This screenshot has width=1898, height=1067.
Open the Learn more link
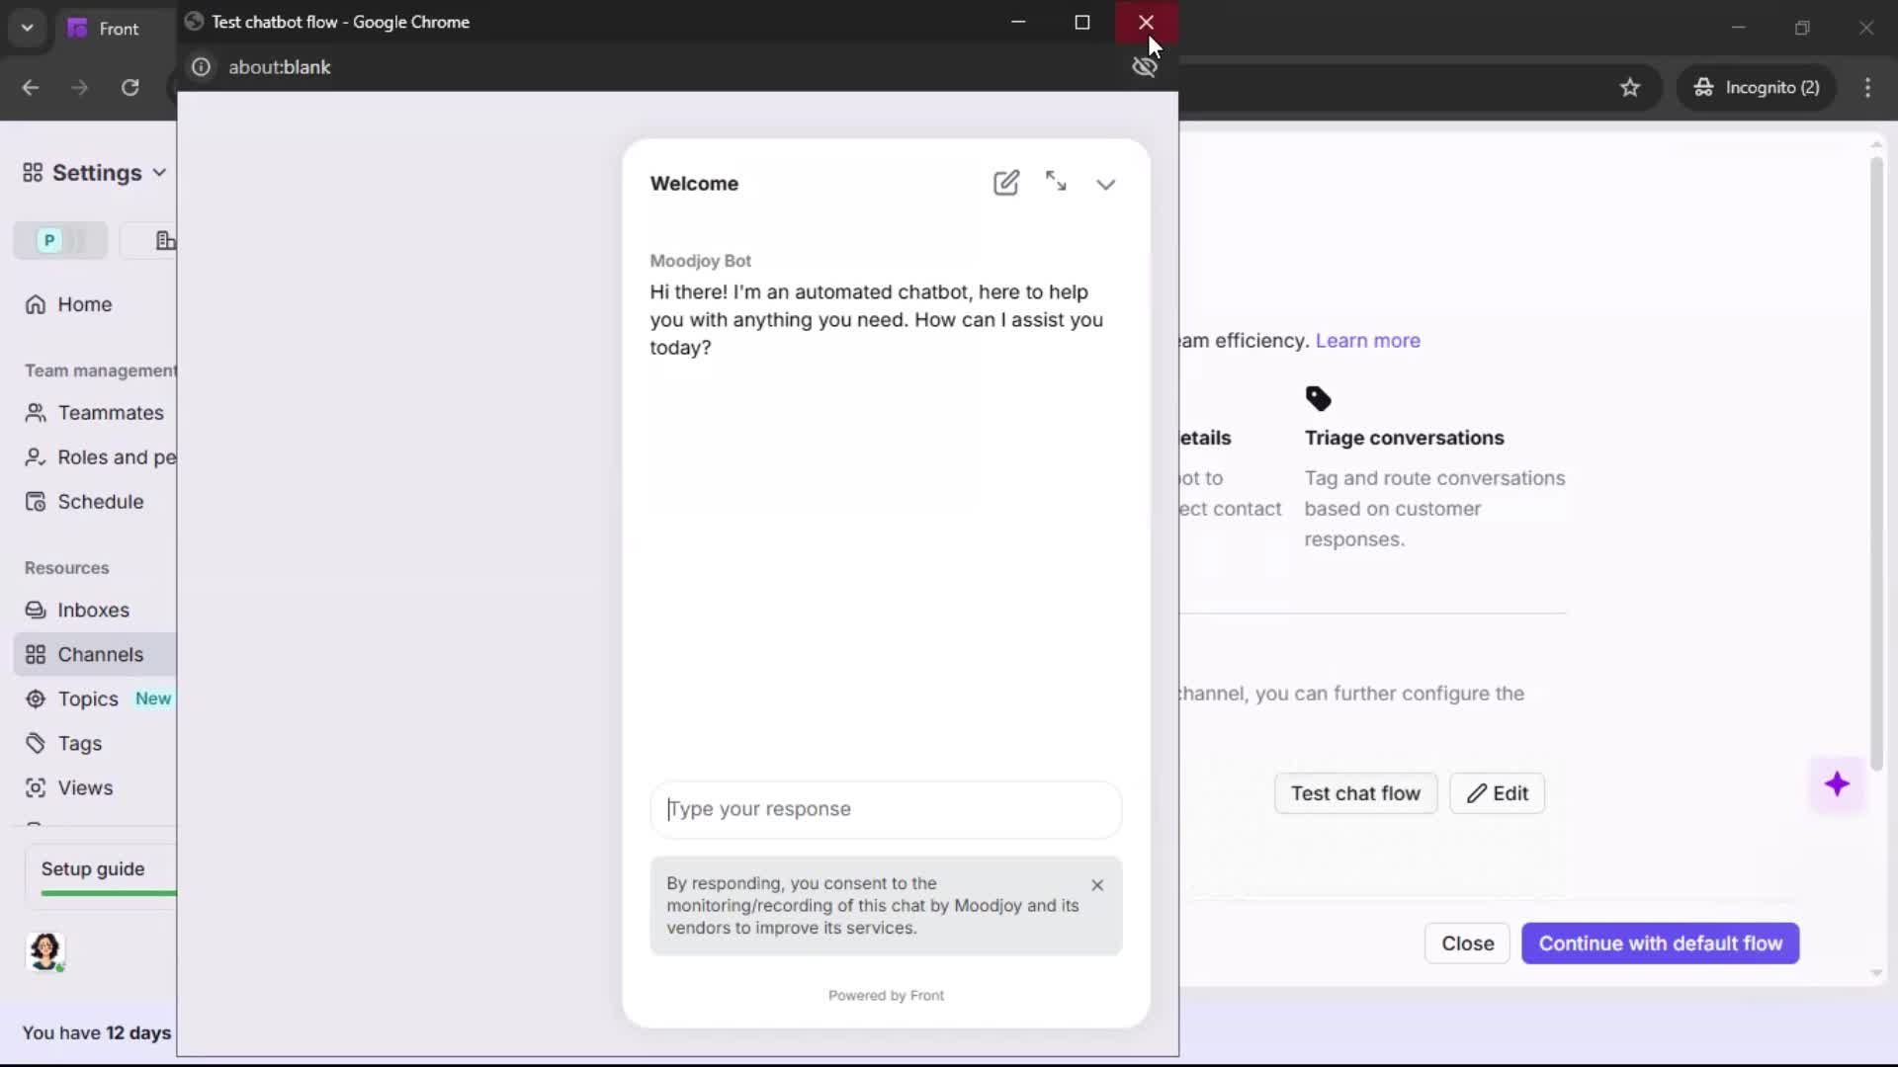pyautogui.click(x=1368, y=340)
